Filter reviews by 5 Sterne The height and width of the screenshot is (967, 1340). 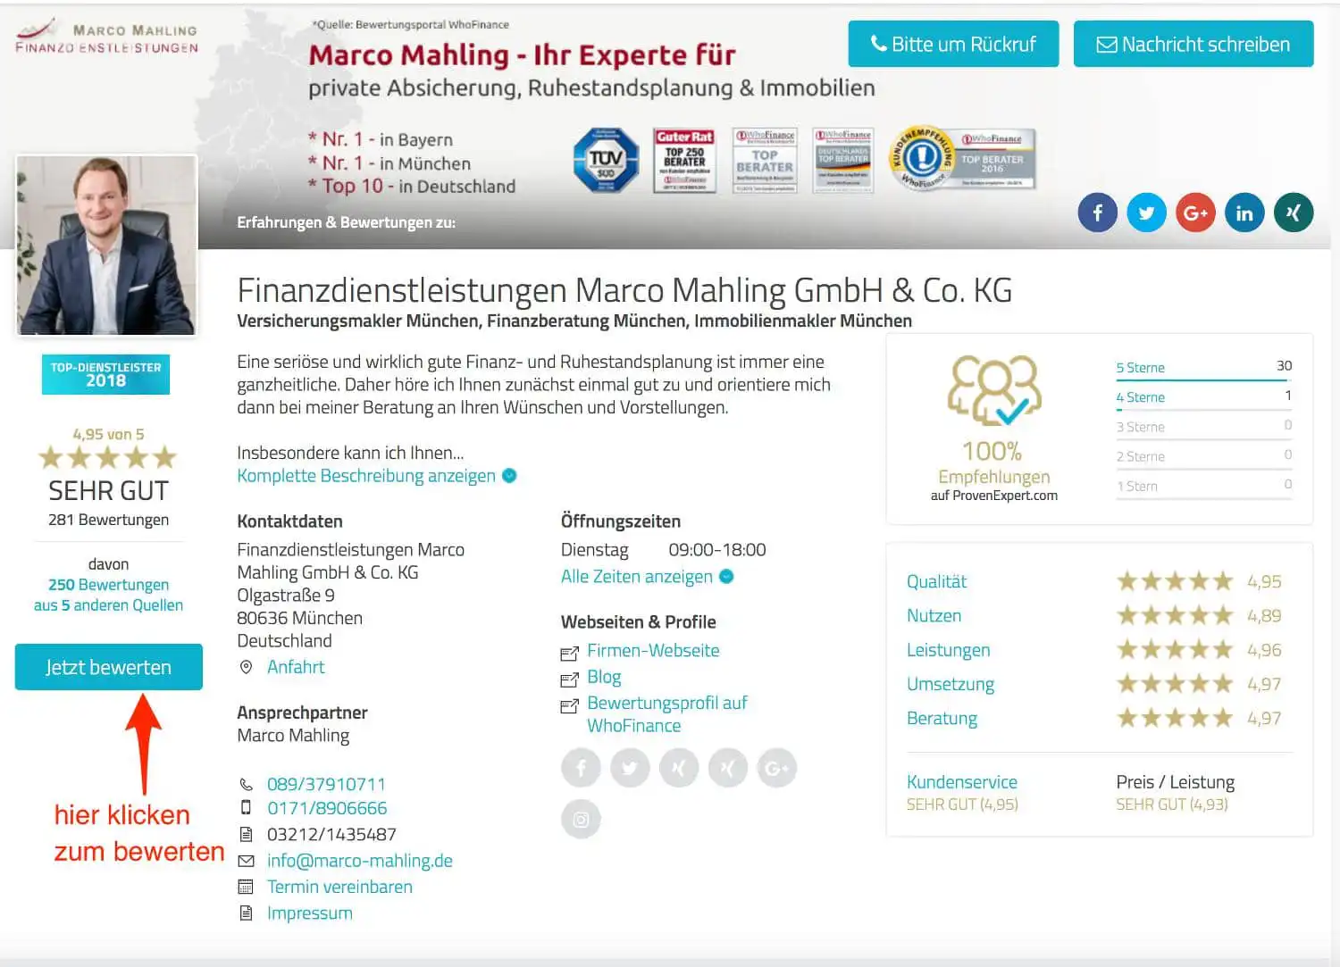click(x=1140, y=368)
